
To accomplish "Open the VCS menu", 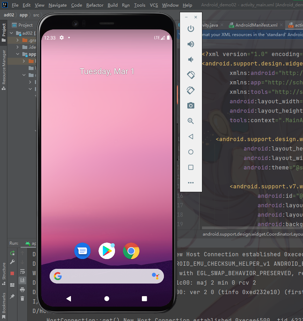I will (x=154, y=5).
